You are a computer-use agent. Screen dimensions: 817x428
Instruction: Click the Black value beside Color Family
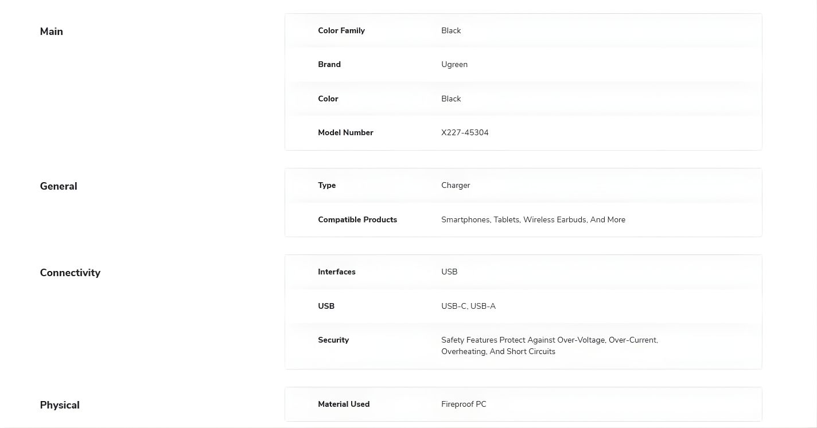451,30
